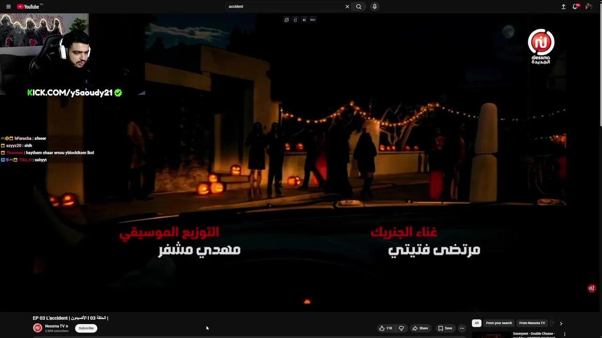Image resolution: width=602 pixels, height=338 pixels.
Task: Open the more actions ellipsis menu
Action: click(462, 328)
